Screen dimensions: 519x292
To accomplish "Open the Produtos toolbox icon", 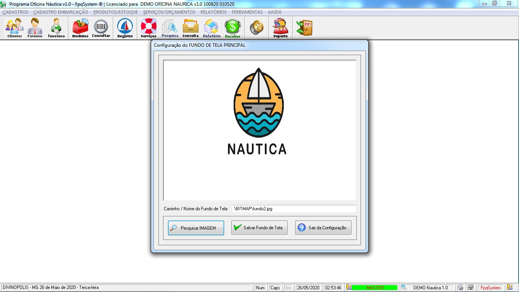I will point(80,28).
